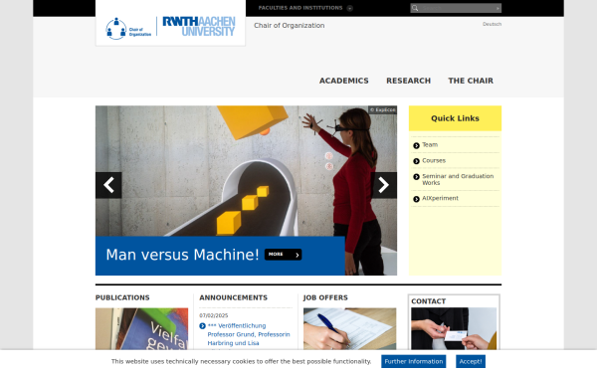The width and height of the screenshot is (597, 373).
Task: Open the Job Offers thumbnail image
Action: click(349, 329)
